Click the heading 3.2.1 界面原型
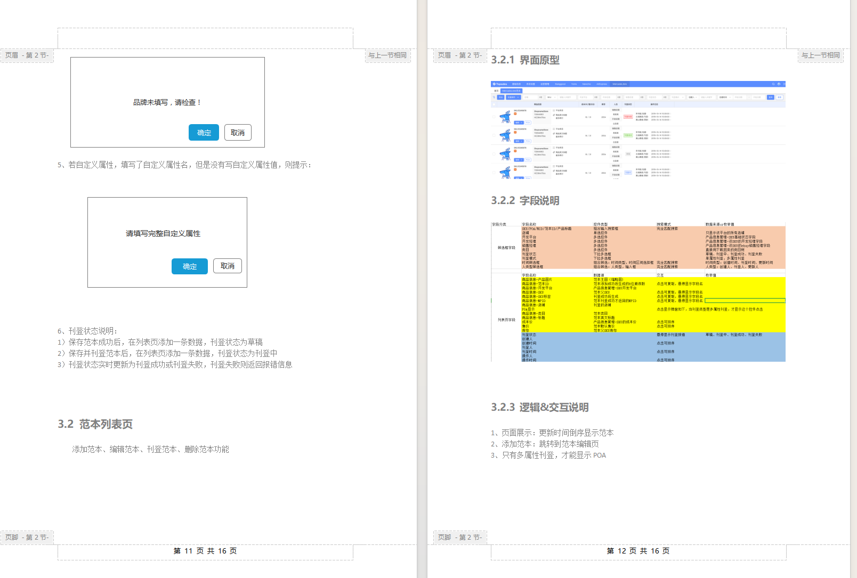Screen dimensions: 857x578 (x=525, y=60)
